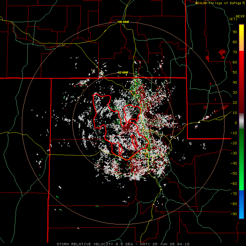Select the -60 value on the velocity scale
This screenshot has height=246, width=246.
(234, 184)
